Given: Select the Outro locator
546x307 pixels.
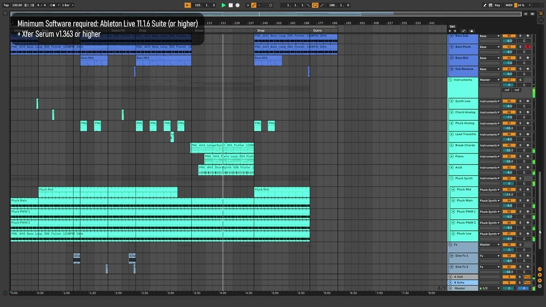Looking at the screenshot, I should click(316, 31).
